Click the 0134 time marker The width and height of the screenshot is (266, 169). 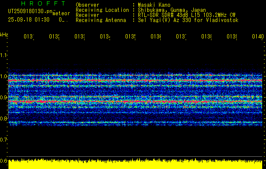(105, 37)
